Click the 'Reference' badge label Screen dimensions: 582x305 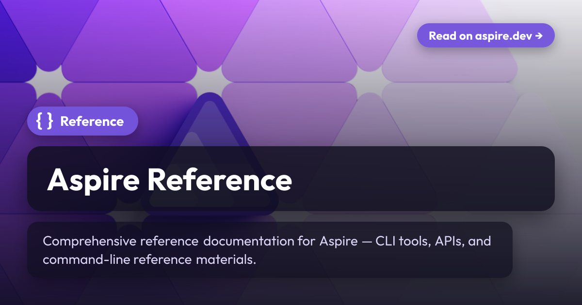(92, 121)
